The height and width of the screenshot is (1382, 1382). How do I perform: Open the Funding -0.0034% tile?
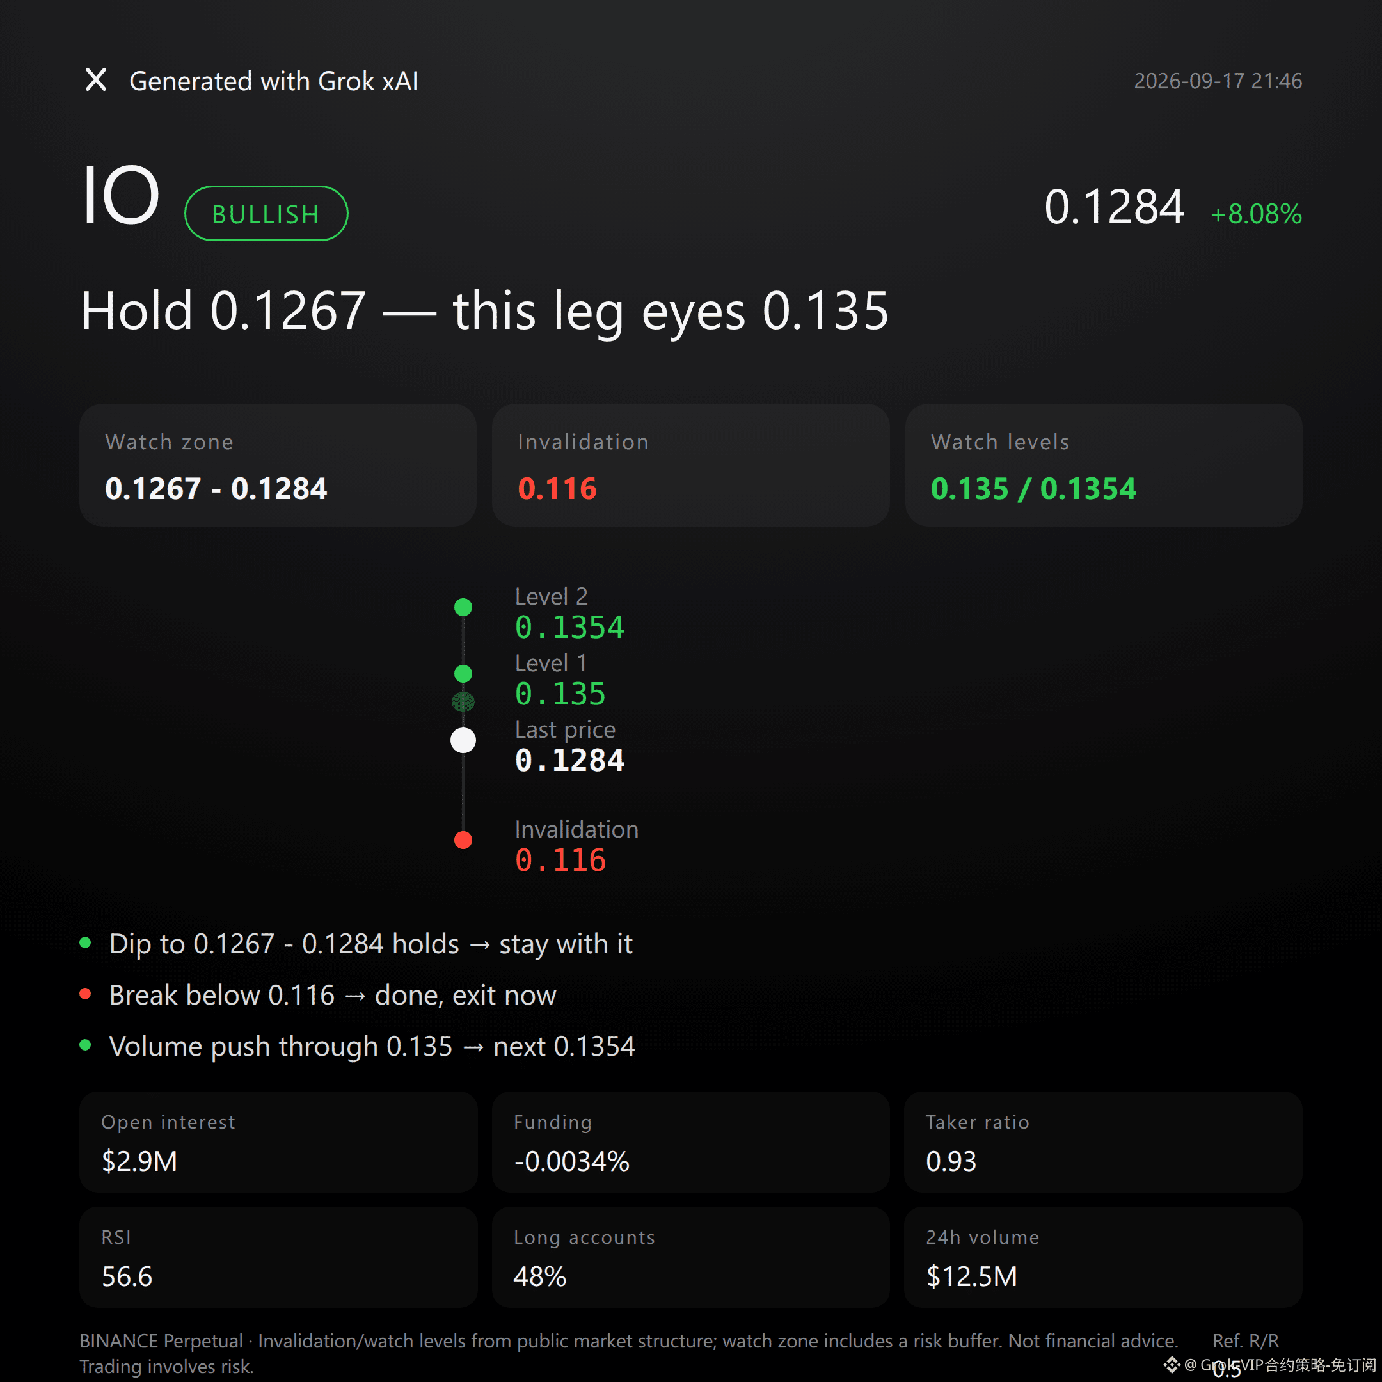[x=690, y=1141]
